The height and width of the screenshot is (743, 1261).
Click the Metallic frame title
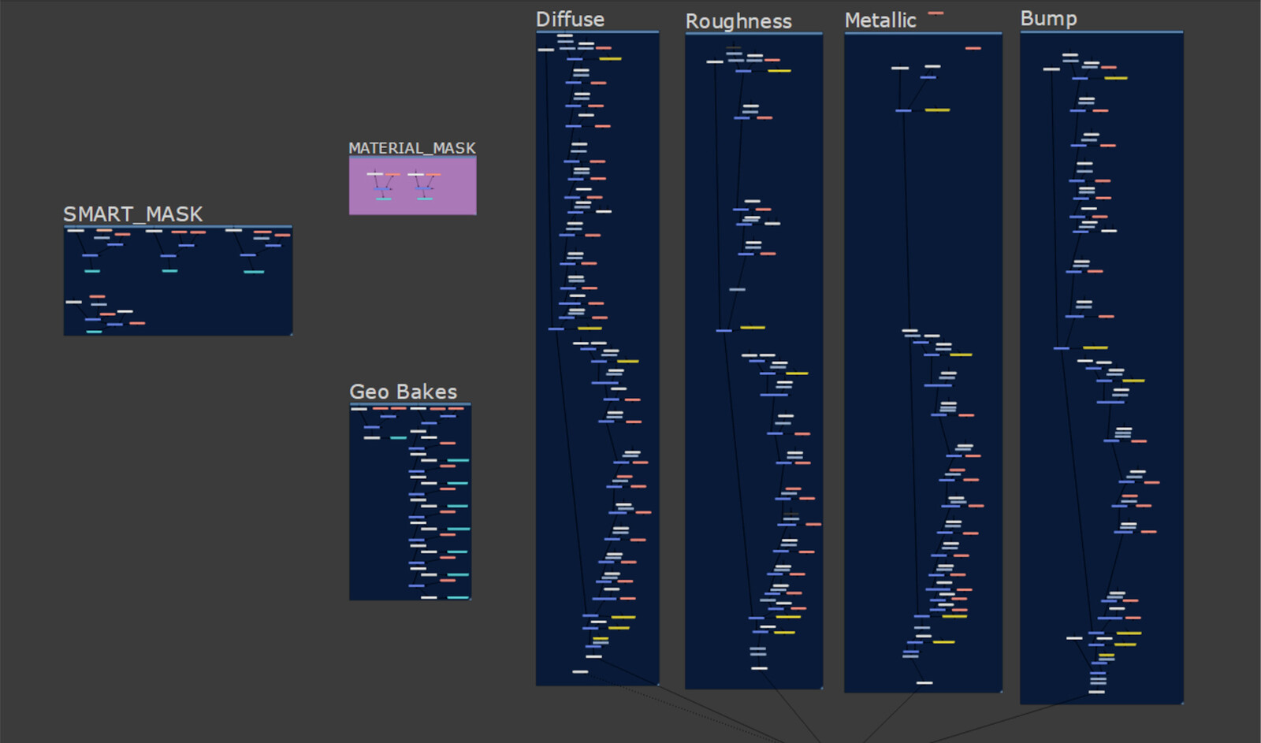click(x=880, y=20)
